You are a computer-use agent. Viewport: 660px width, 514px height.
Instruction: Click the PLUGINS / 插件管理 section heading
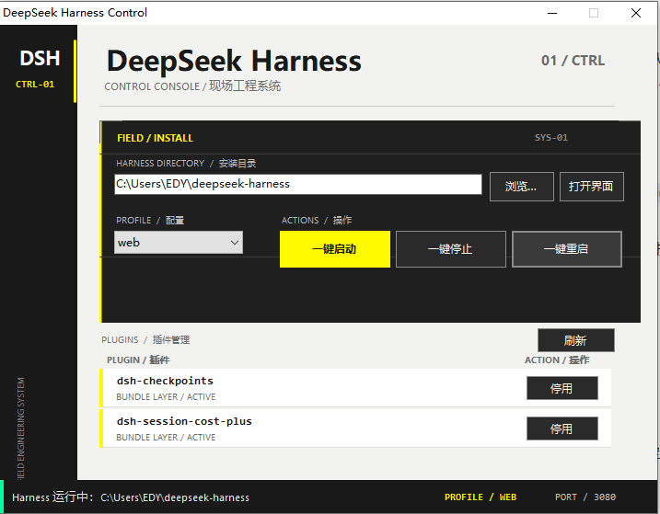pyautogui.click(x=145, y=340)
